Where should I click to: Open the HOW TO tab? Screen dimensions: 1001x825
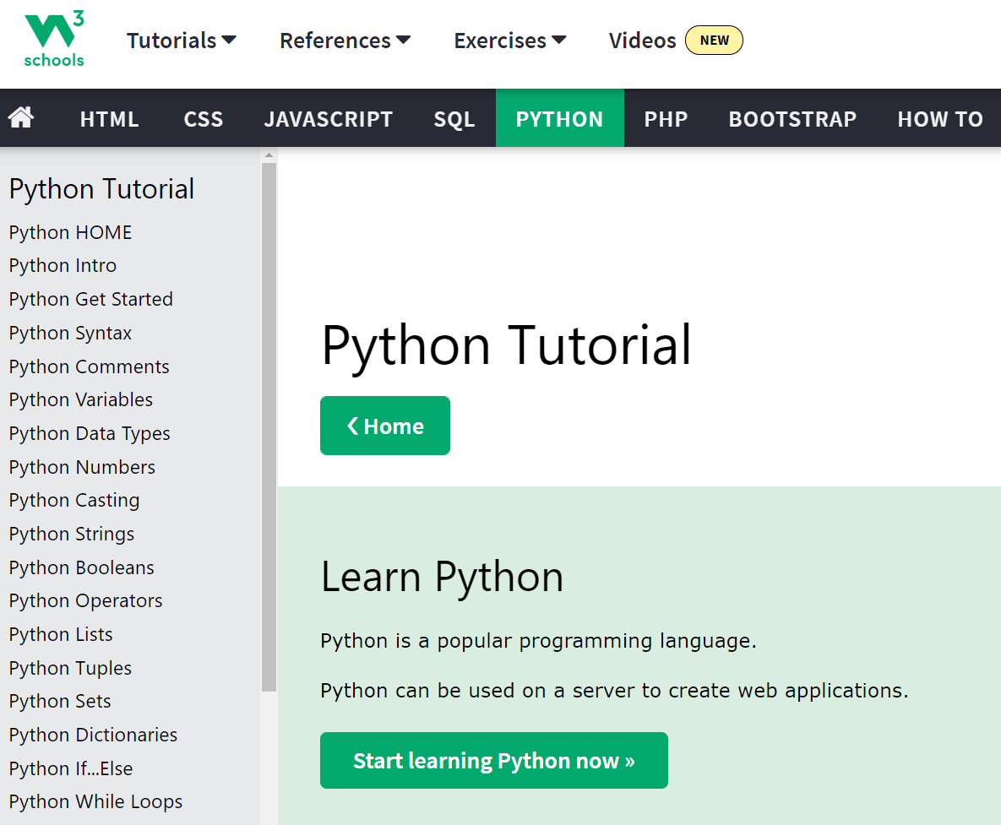tap(939, 119)
